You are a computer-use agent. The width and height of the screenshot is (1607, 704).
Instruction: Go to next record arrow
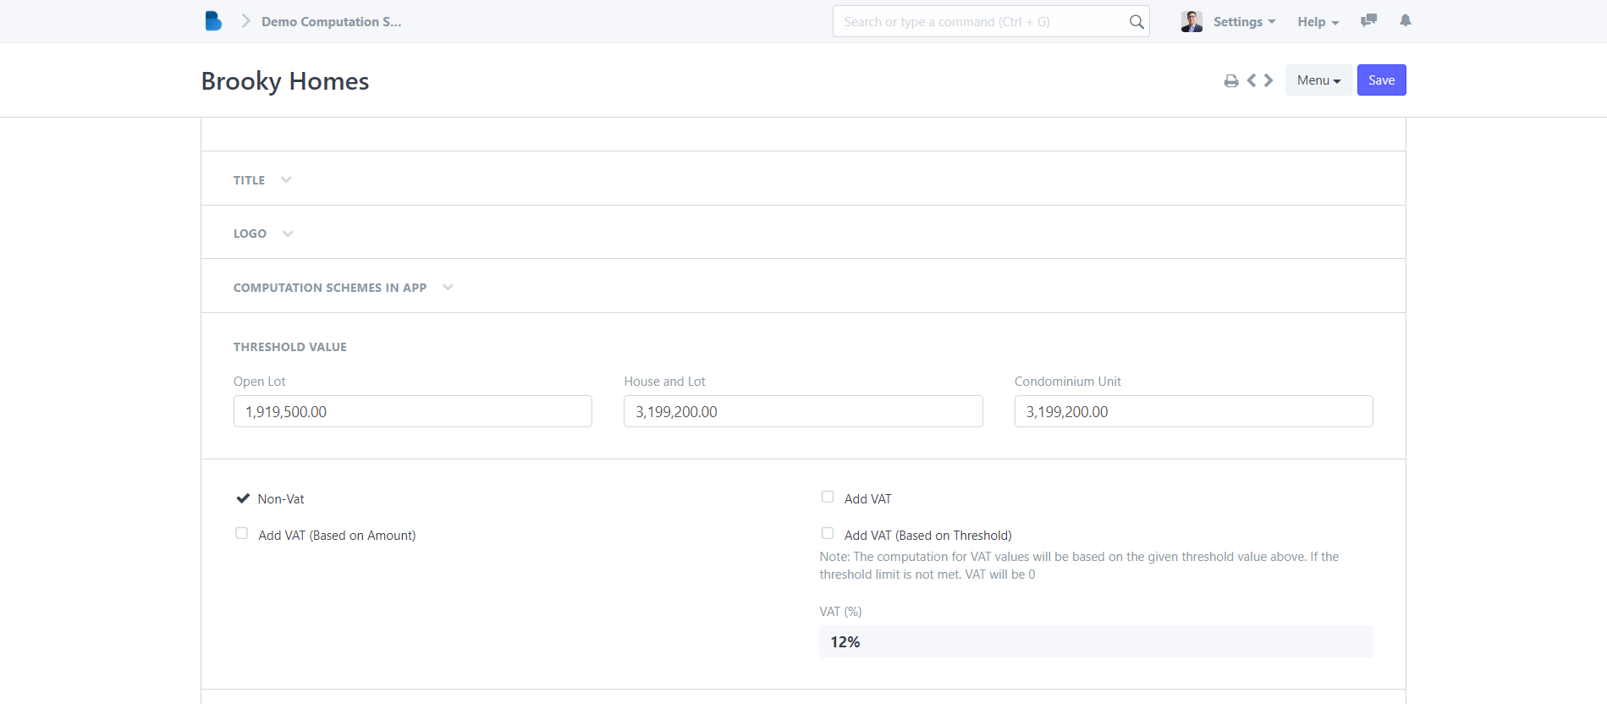pyautogui.click(x=1269, y=80)
